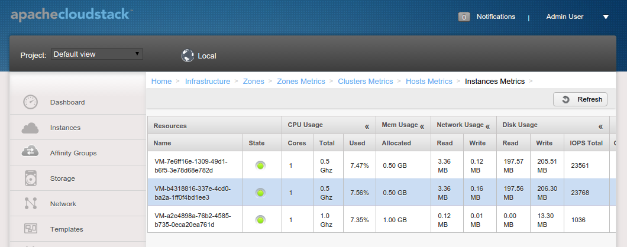Go to the Home breadcrumb
627x247 pixels.
[x=161, y=81]
